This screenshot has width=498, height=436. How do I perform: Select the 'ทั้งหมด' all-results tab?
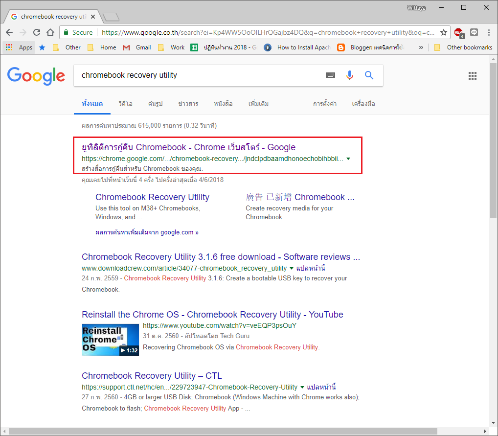(x=92, y=104)
